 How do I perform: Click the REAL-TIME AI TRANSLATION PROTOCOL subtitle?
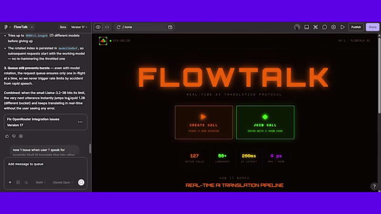click(234, 94)
